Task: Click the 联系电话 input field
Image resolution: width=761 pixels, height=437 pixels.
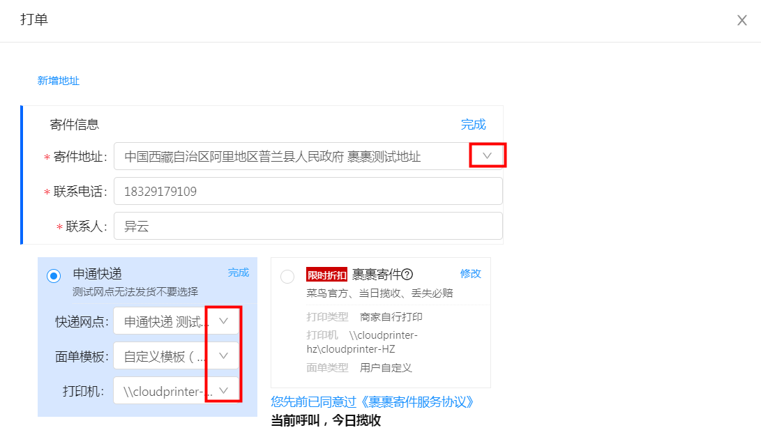Action: tap(308, 191)
